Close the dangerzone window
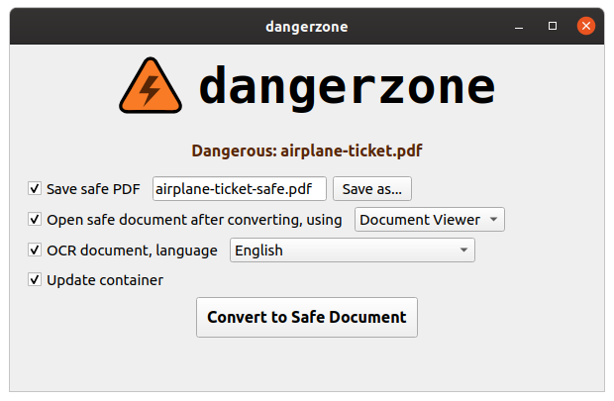 [586, 26]
